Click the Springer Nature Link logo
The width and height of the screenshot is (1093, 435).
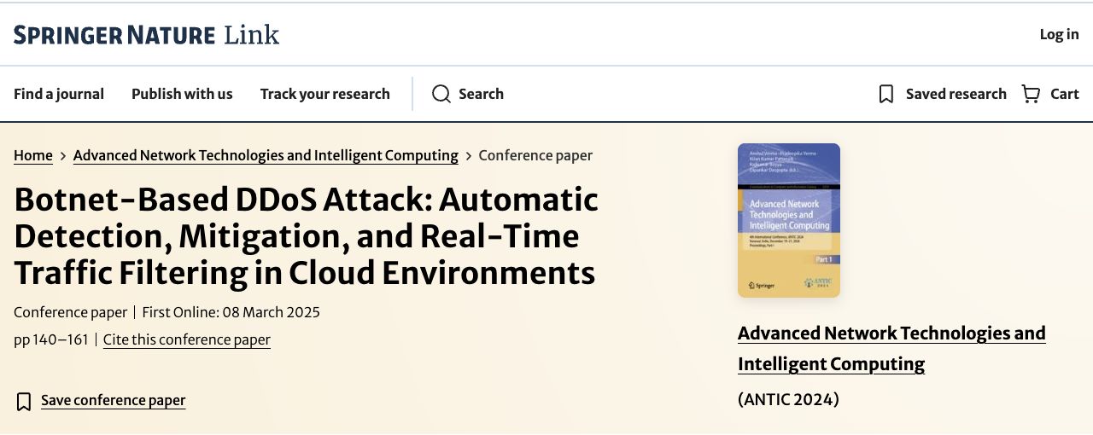pyautogui.click(x=146, y=35)
